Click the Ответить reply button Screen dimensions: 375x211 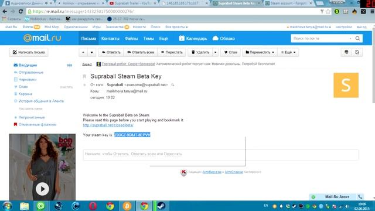[111, 52]
